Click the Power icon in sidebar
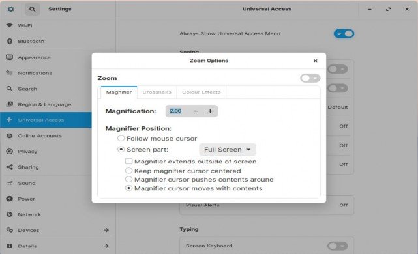 click(x=9, y=199)
